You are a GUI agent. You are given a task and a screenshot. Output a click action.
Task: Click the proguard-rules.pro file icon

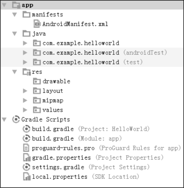(26, 148)
